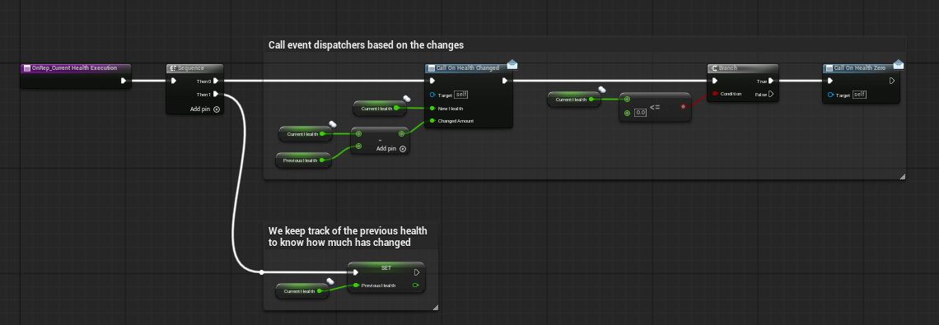Click the exec output pin of OnRep_Current Health Execution
Viewport: 939px width, 325px height.
[x=124, y=81]
